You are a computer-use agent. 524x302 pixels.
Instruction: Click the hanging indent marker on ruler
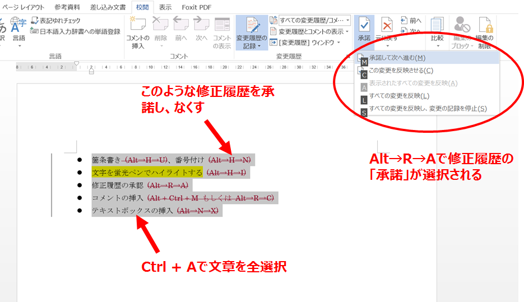click(x=91, y=71)
